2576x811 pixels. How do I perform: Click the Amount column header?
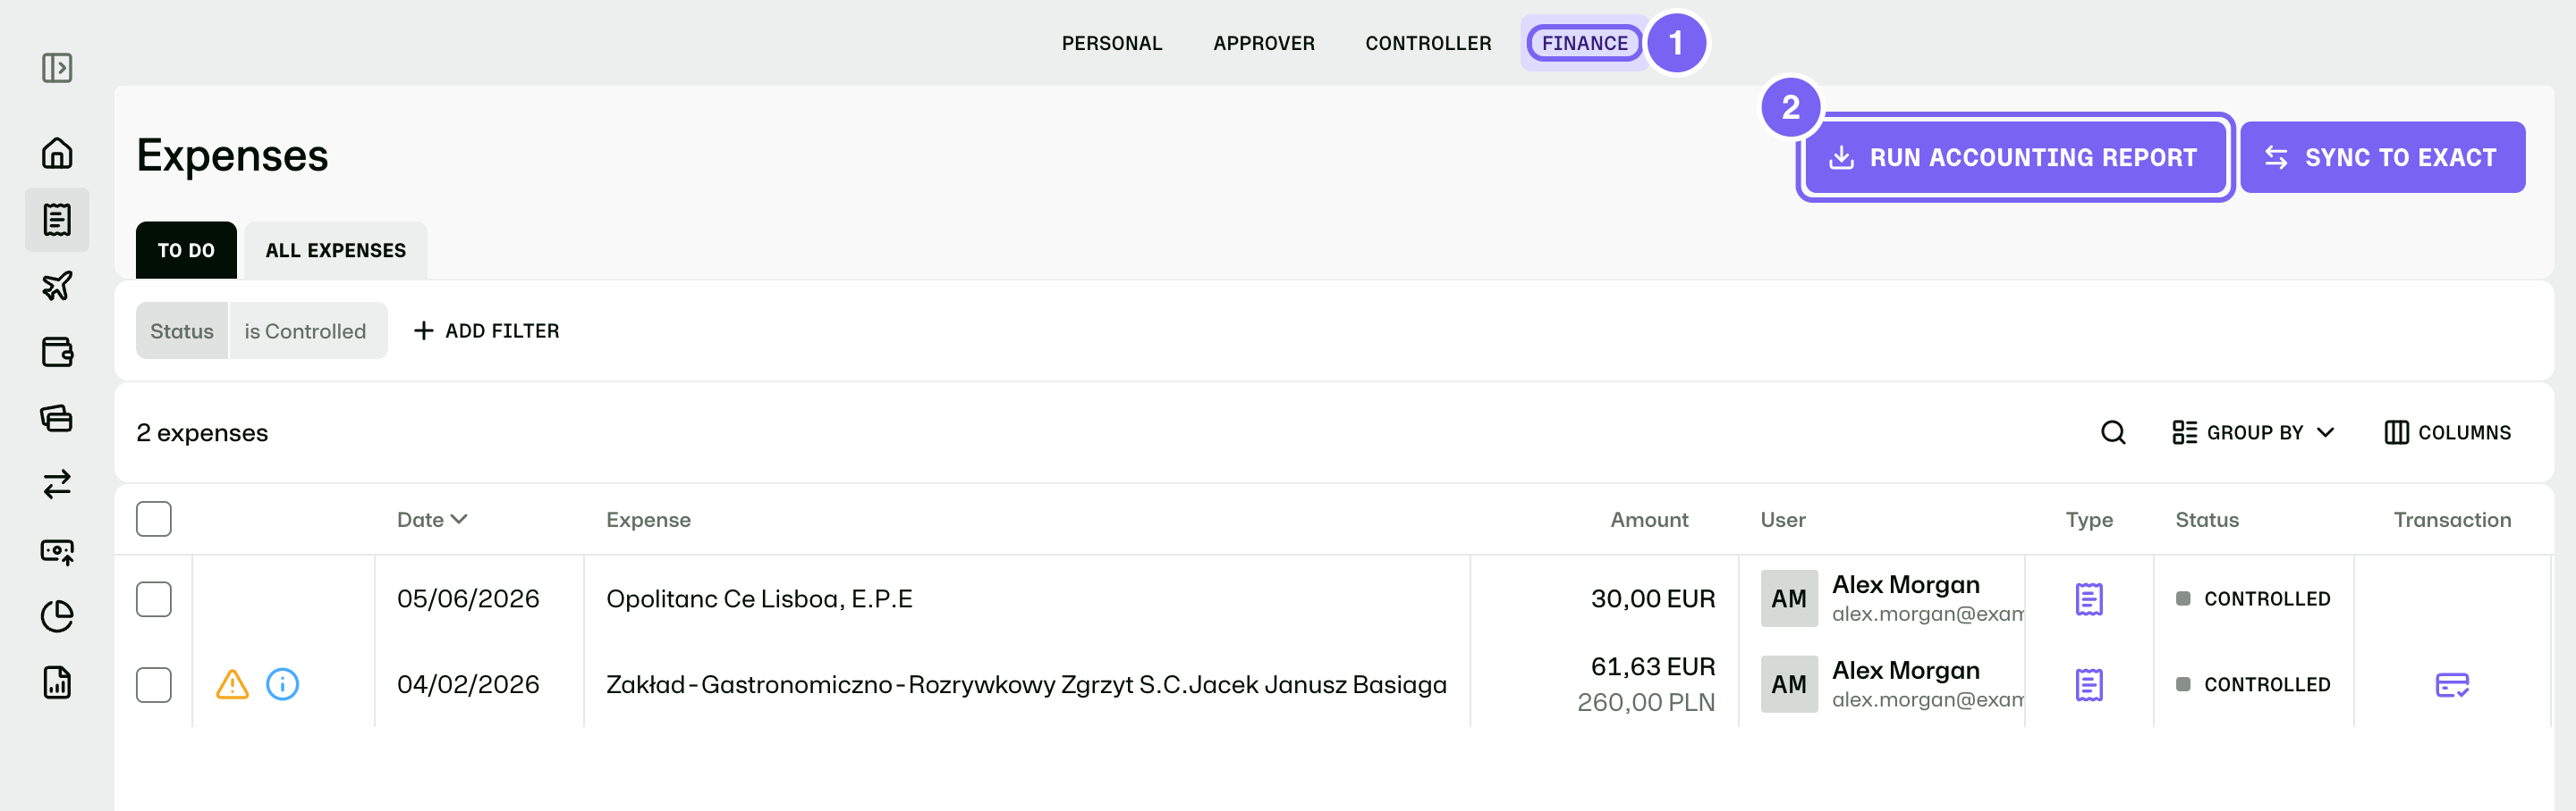pyautogui.click(x=1649, y=519)
